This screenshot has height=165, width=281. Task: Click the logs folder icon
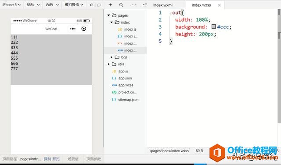click(x=117, y=57)
